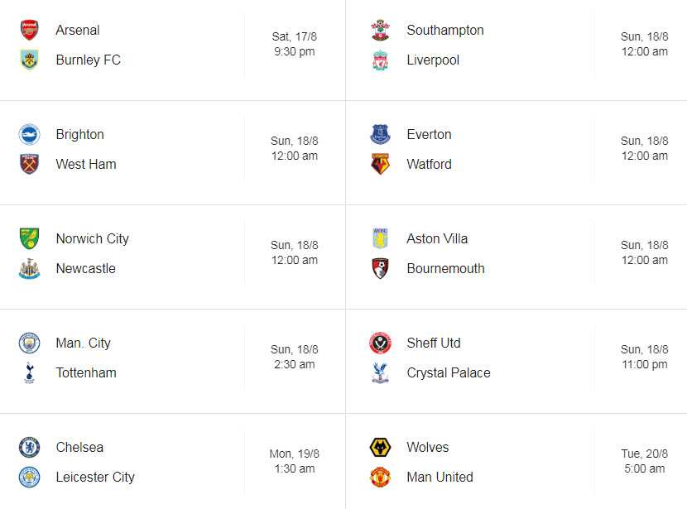Click the Burnley FC team name
Viewport: 687px width, 509px height.
[88, 60]
